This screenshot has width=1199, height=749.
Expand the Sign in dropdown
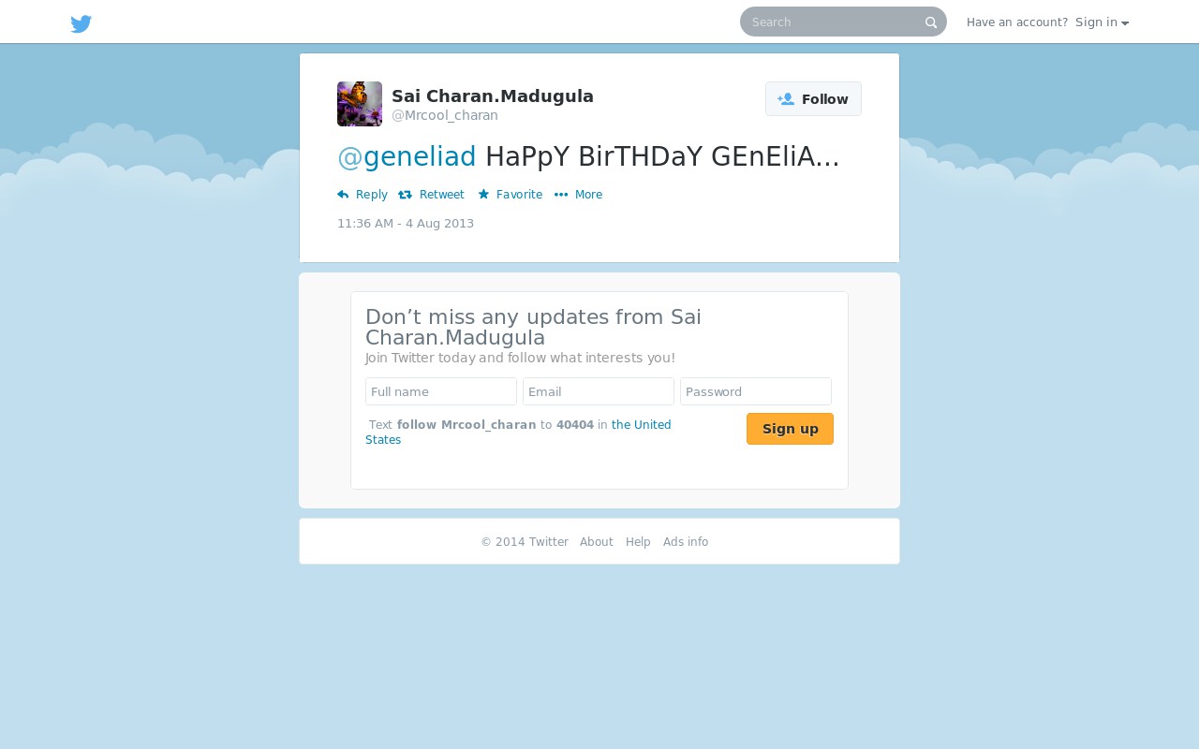coord(1102,22)
